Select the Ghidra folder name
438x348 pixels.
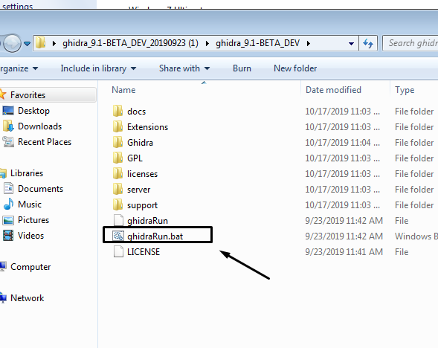click(140, 143)
